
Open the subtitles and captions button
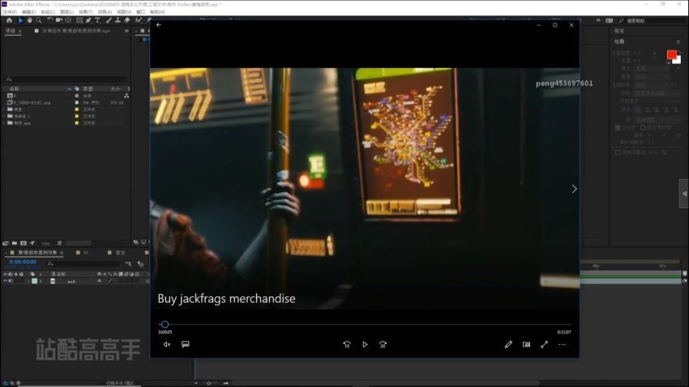pos(186,344)
